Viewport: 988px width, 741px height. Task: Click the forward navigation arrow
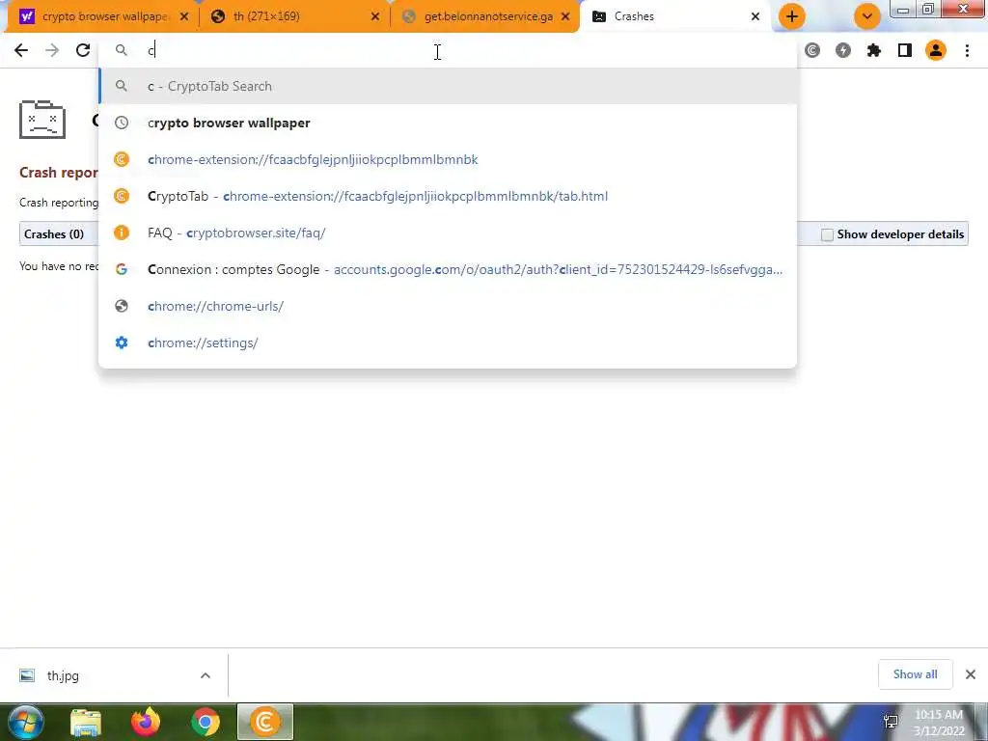(52, 50)
